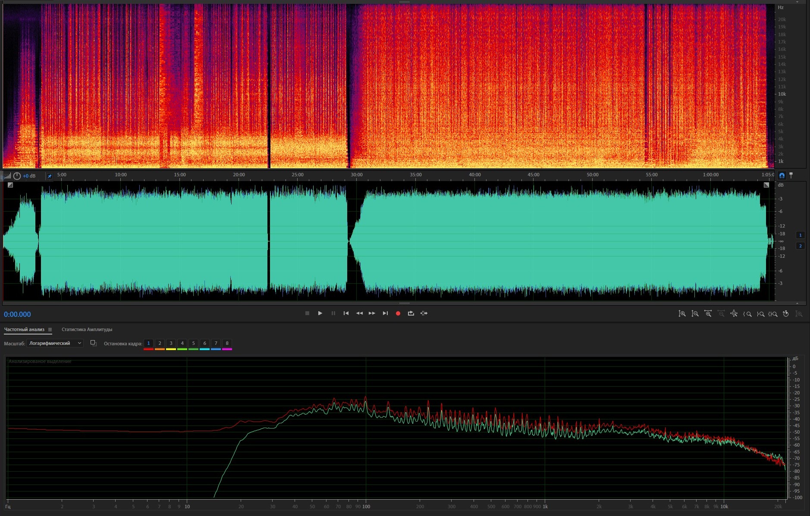Click the Skip Selection icon
Screen dimensions: 810x516
pos(424,313)
